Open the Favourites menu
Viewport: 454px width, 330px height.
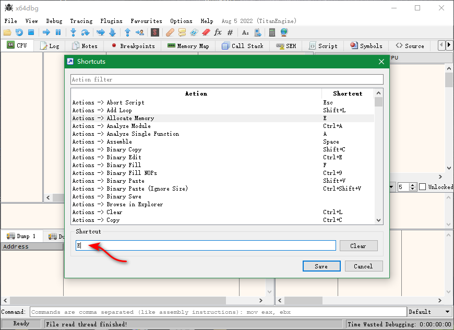click(x=146, y=21)
